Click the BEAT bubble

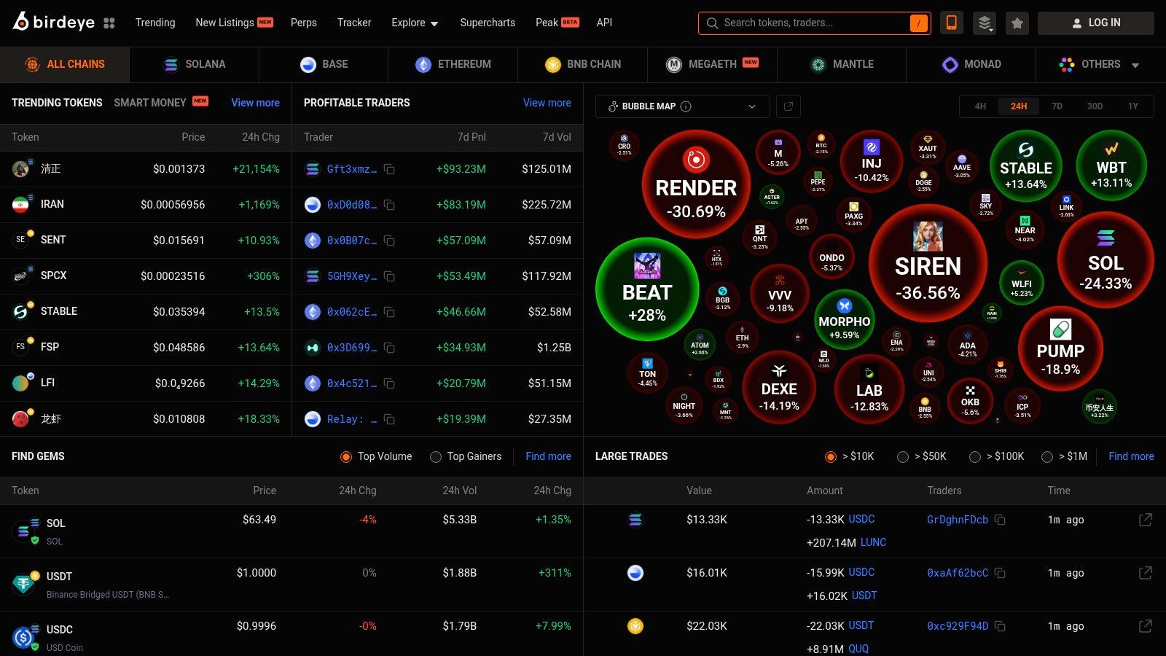(647, 289)
